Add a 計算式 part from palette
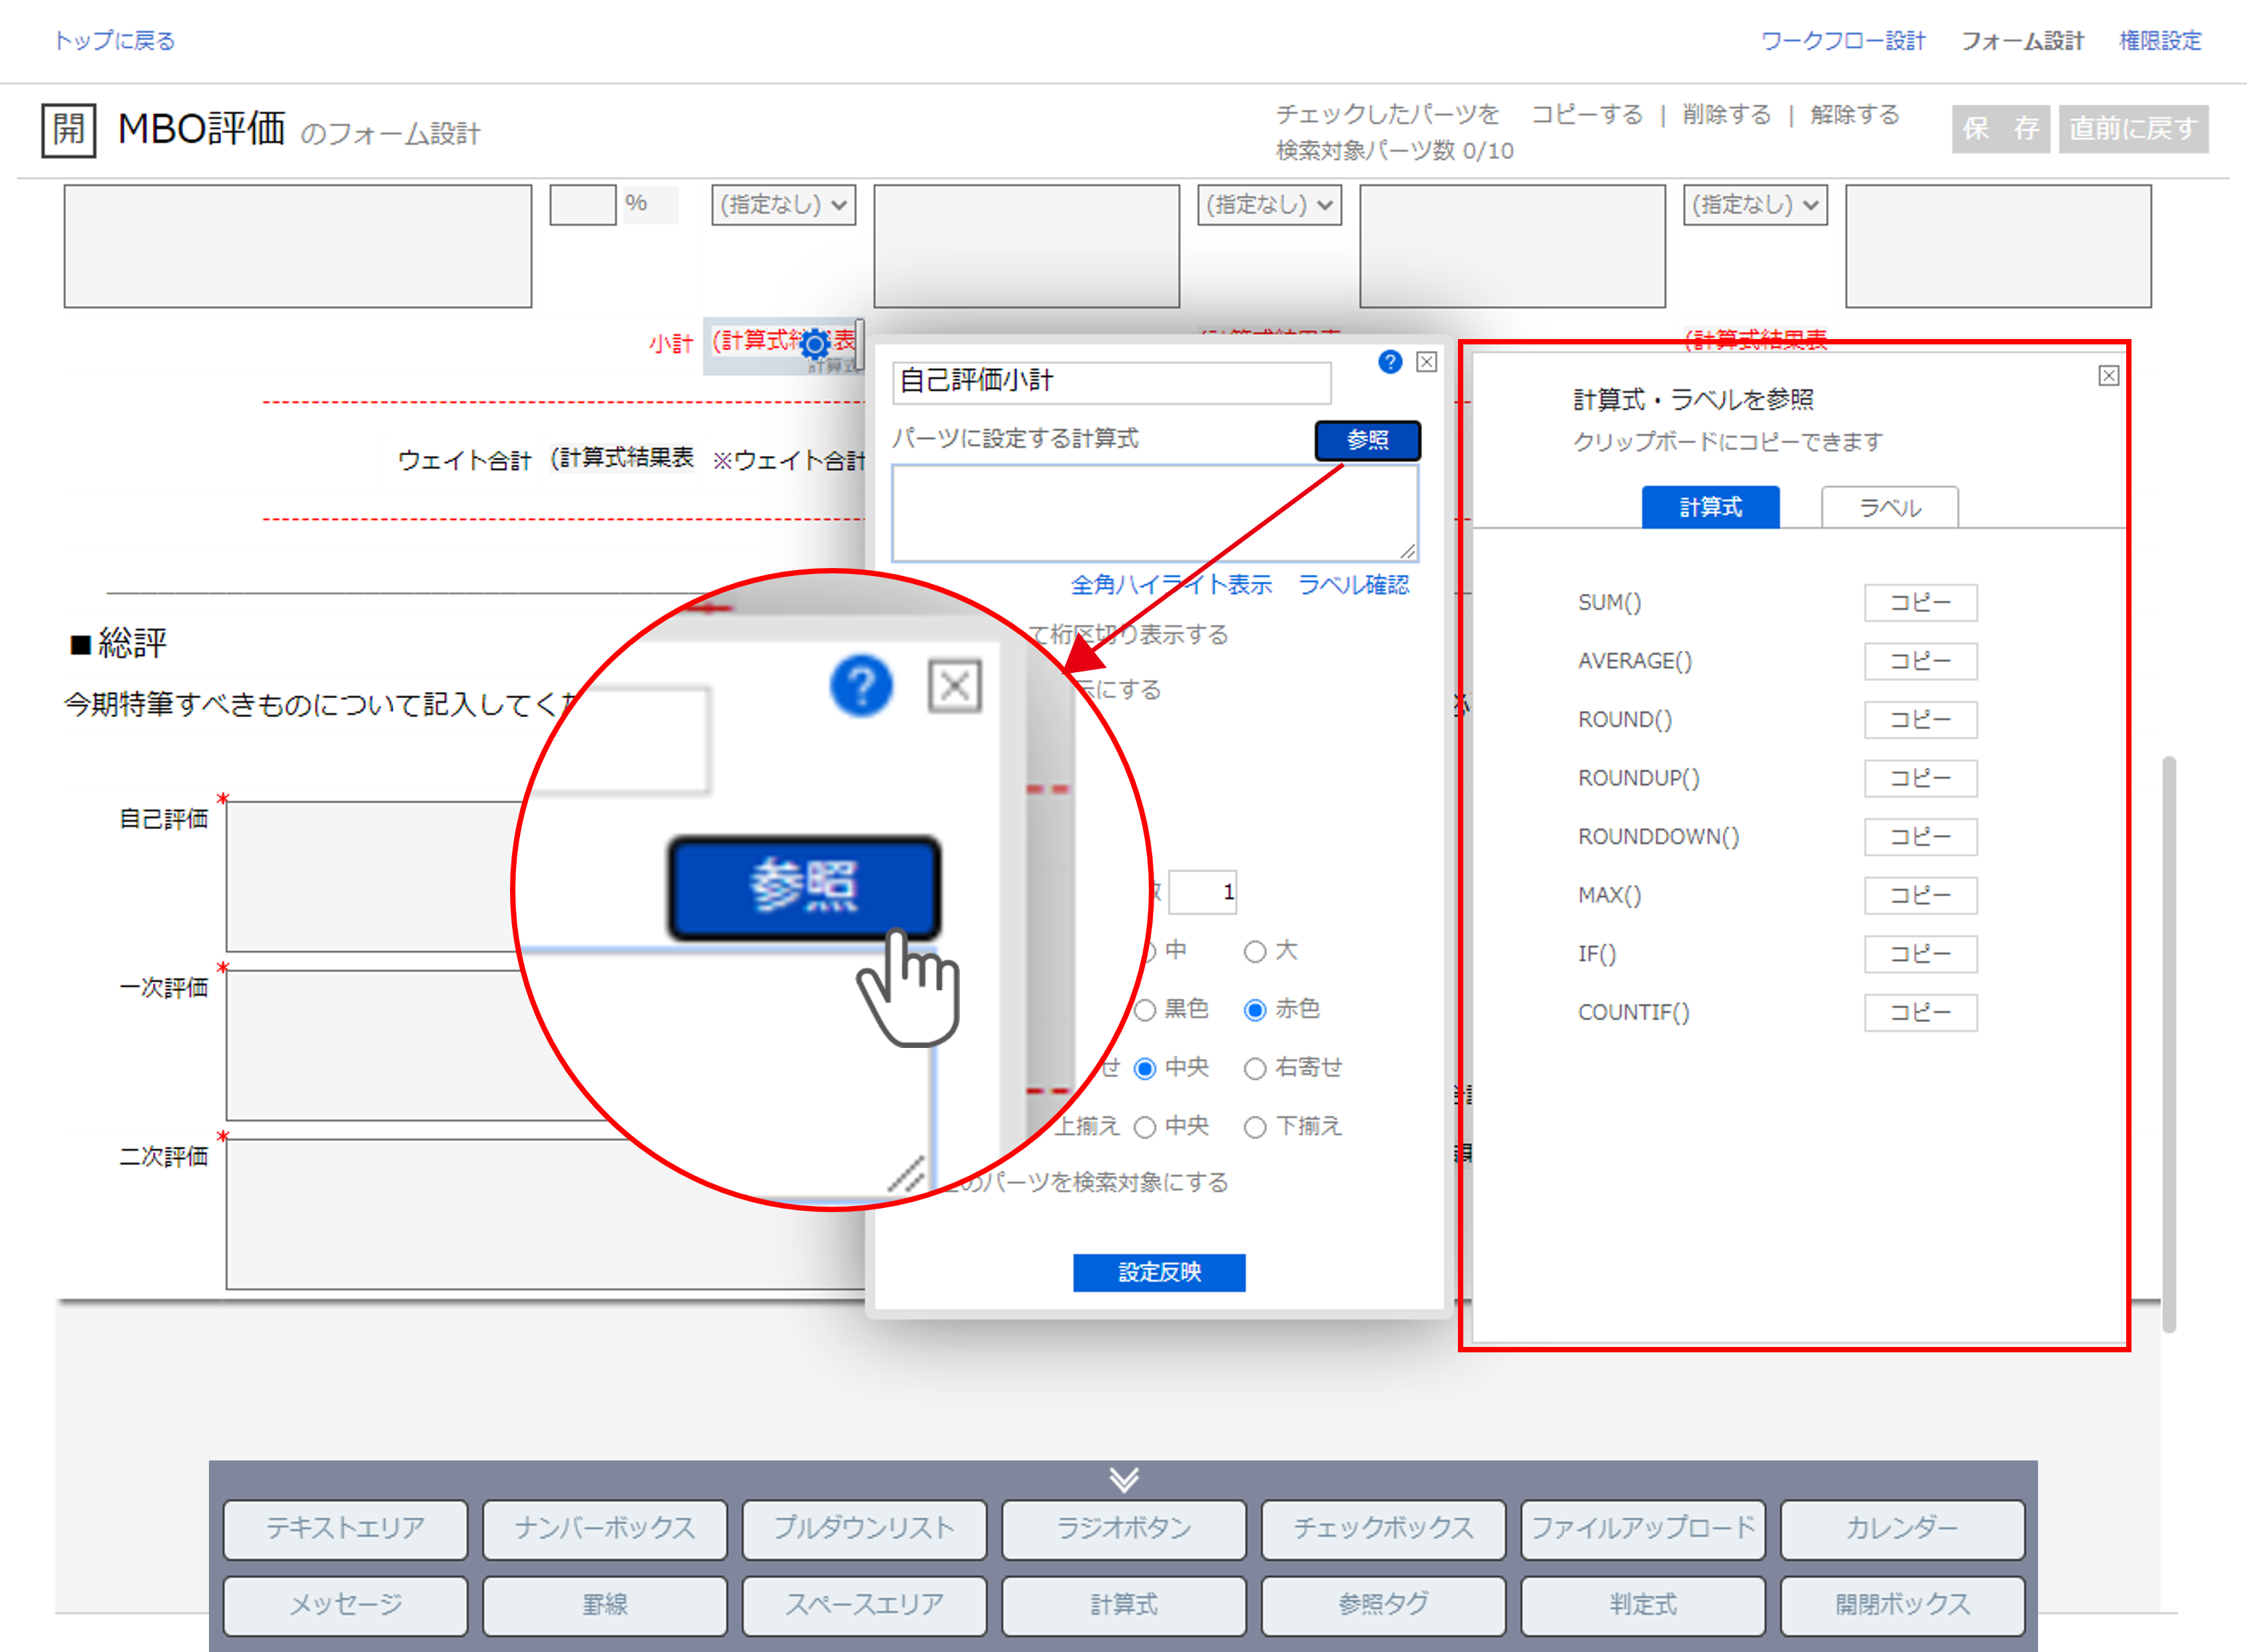Screen dimensions: 2247x1652 [x=1124, y=1605]
